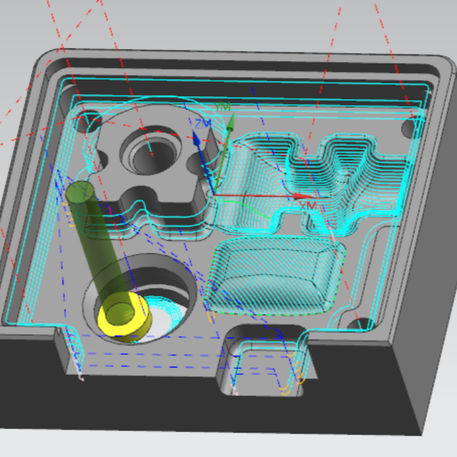Click the YM axis label
457x457 pixels.
point(222,107)
